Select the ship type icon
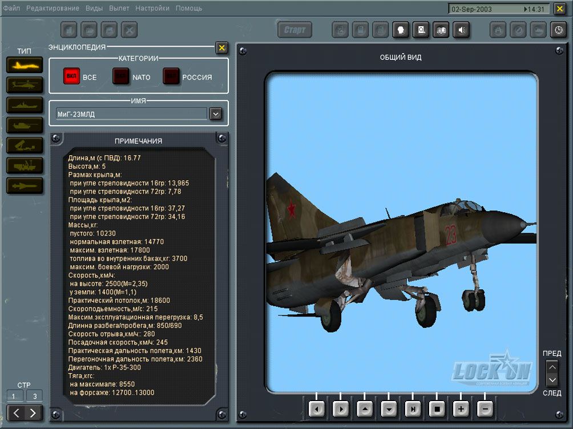 click(x=25, y=105)
